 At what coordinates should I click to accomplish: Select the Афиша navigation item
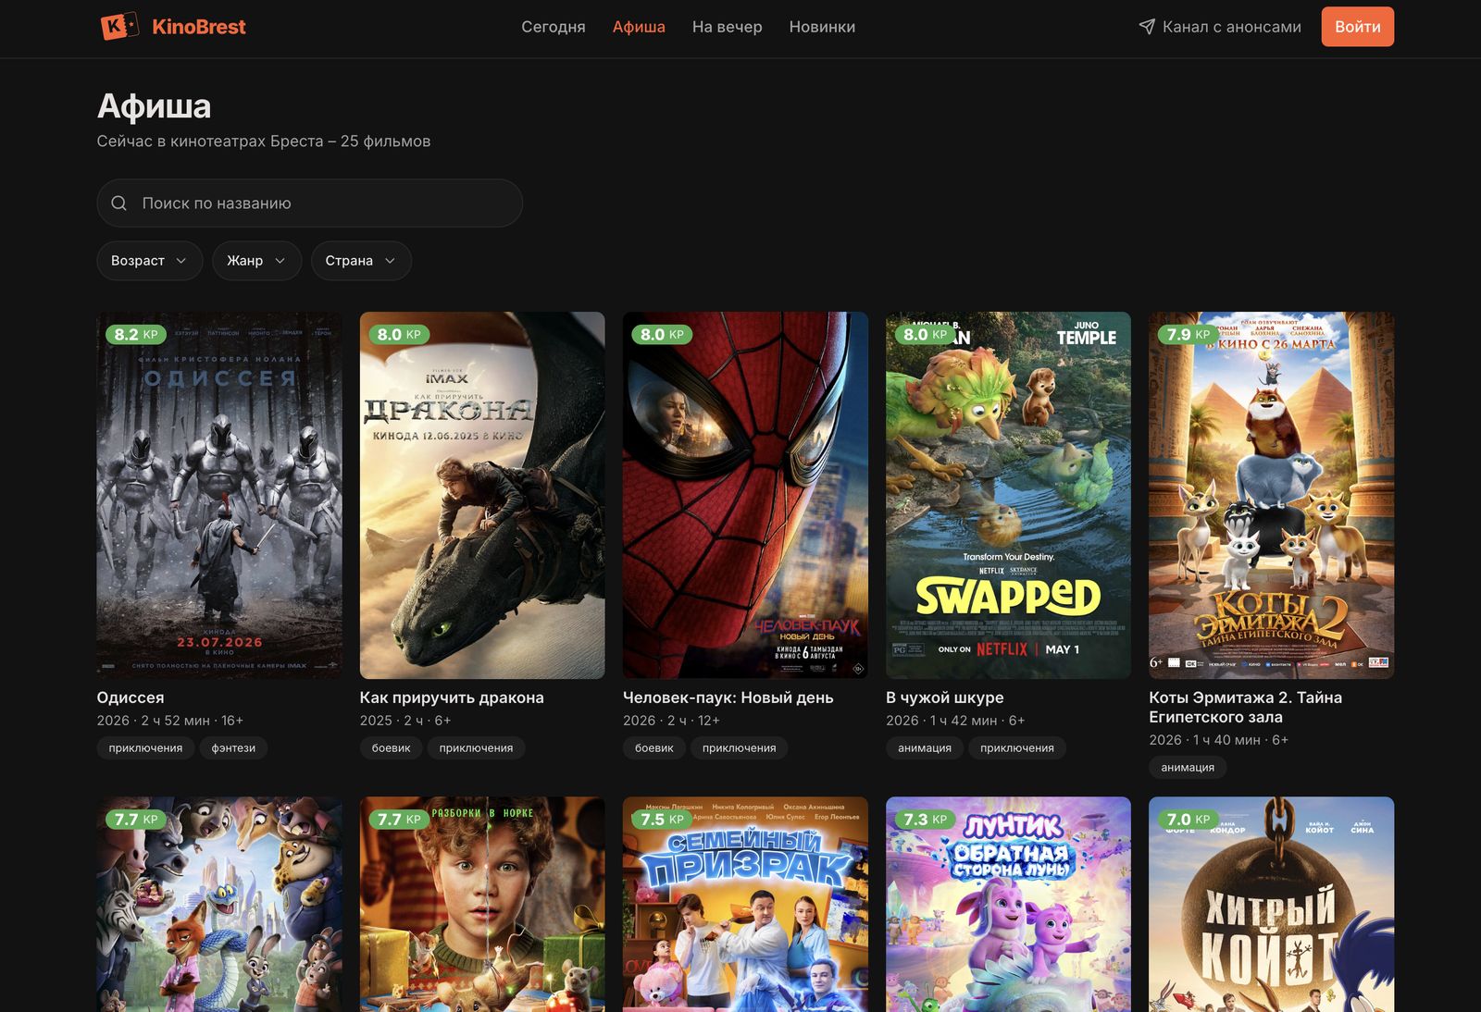click(639, 27)
